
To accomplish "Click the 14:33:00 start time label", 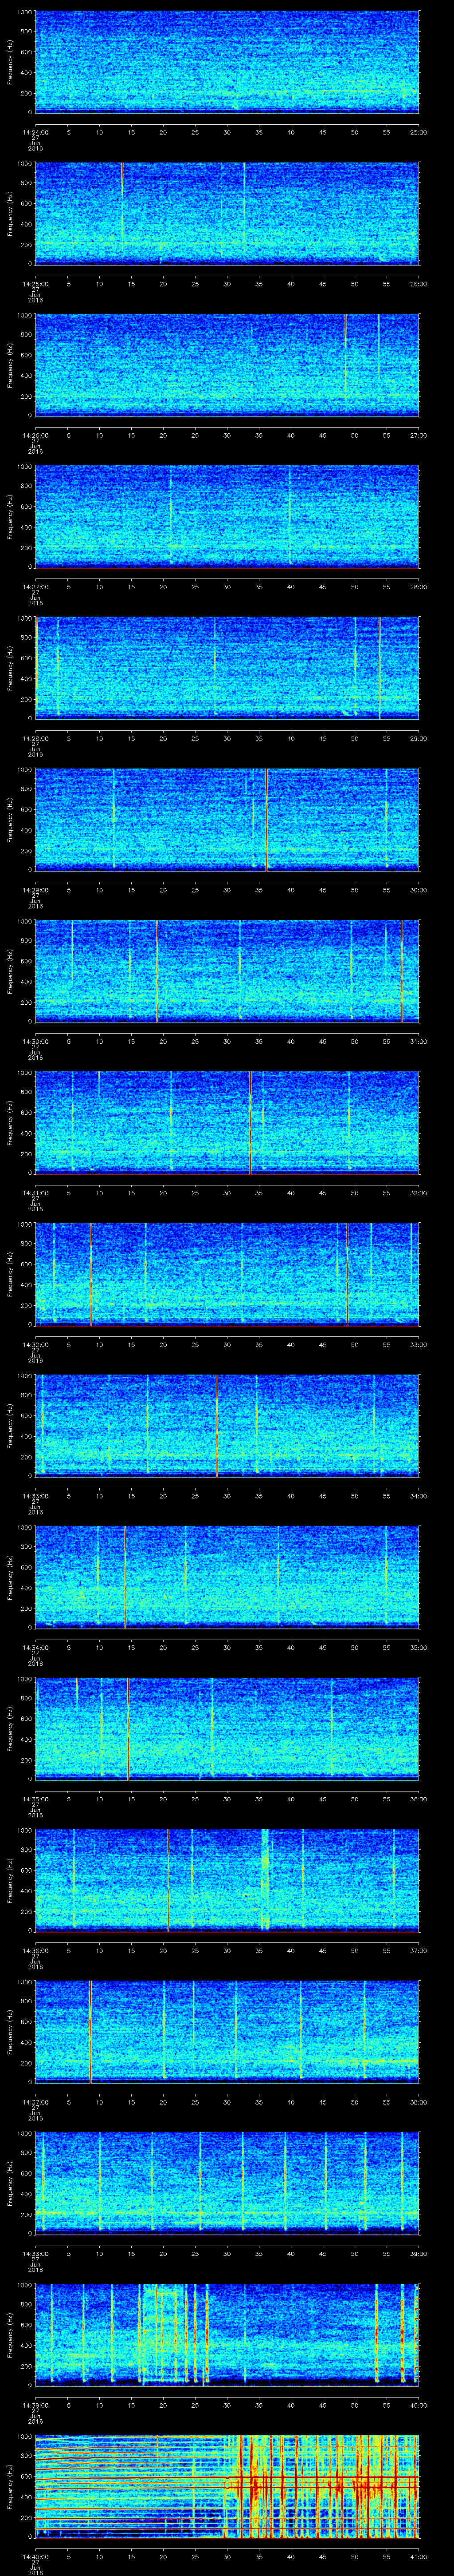I will click(35, 1495).
